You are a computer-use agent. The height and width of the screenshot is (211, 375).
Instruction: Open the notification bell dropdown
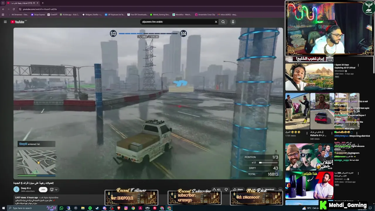pos(54,189)
